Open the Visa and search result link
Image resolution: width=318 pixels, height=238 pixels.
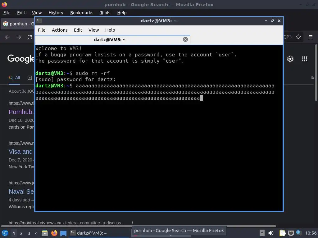coord(21,152)
